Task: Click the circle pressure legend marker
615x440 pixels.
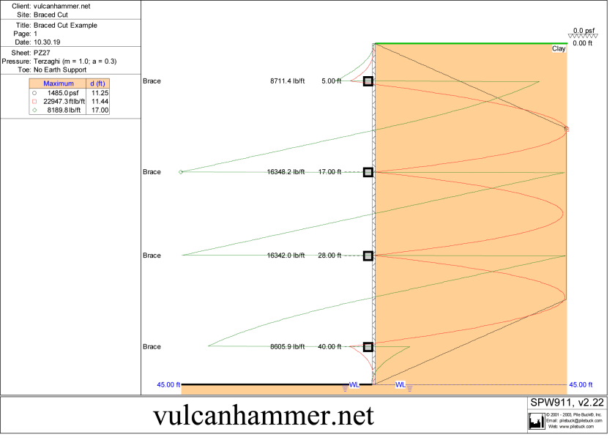Action: pos(34,94)
